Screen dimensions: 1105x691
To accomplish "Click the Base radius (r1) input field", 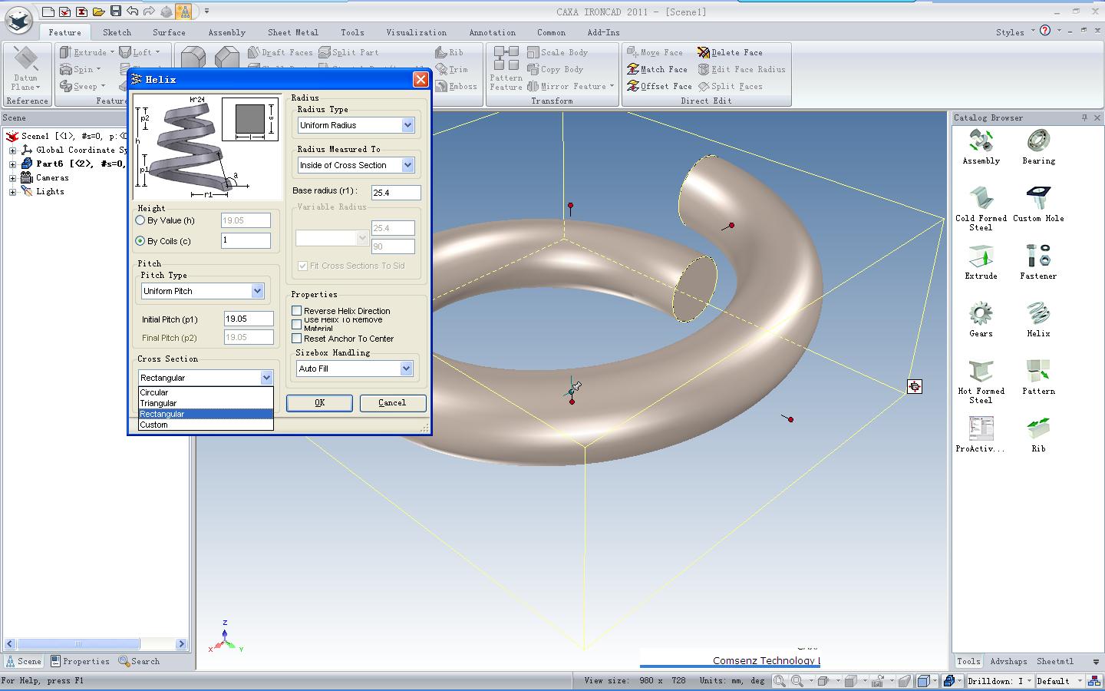I will click(396, 193).
